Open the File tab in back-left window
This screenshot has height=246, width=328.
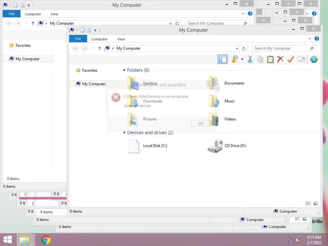point(12,14)
